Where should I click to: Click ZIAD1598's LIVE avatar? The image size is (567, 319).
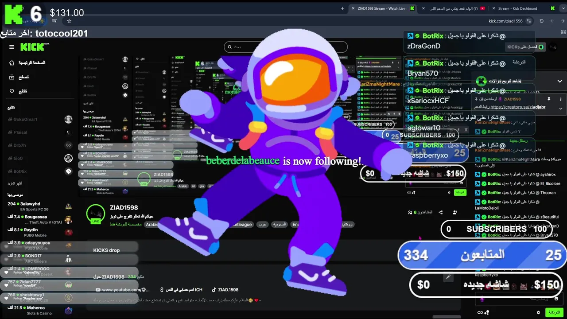pyautogui.click(x=95, y=214)
